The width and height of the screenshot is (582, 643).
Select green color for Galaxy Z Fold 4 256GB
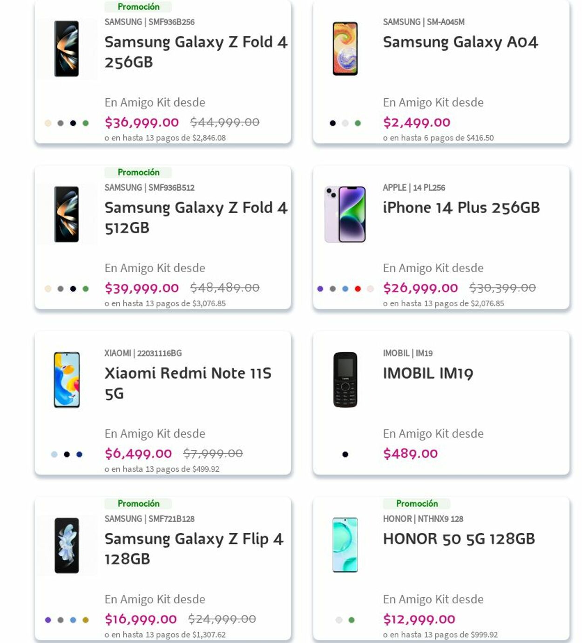click(x=86, y=123)
